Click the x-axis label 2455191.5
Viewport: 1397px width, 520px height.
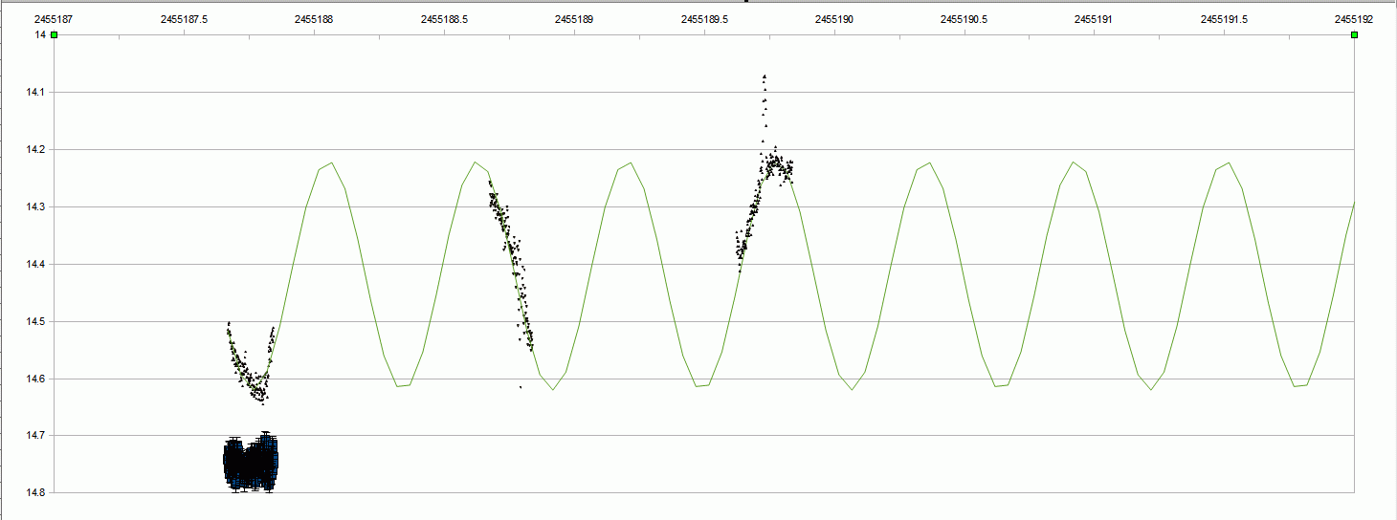tap(1225, 18)
